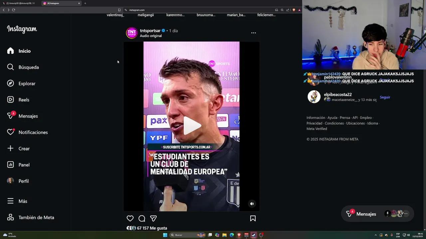This screenshot has width=426, height=239.
Task: Open the Panel dashboard icon
Action: tap(11, 165)
